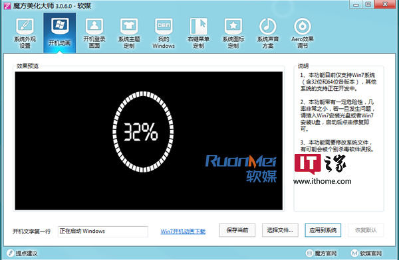Screen dimensions: 399x260
Task: Click the app logo icon in title bar
Action: [x=7, y=5]
